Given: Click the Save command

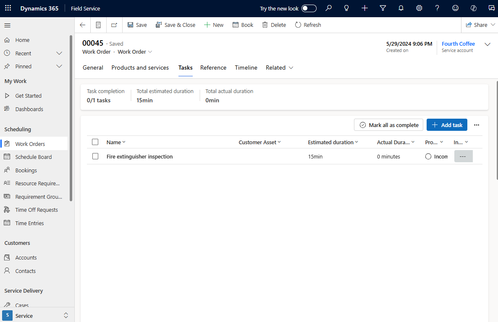Looking at the screenshot, I should (x=137, y=25).
